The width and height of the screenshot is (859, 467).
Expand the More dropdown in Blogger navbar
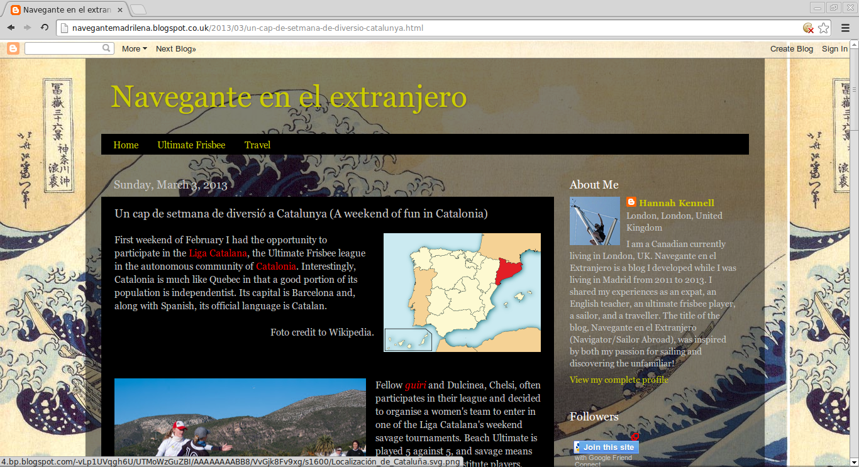click(134, 48)
